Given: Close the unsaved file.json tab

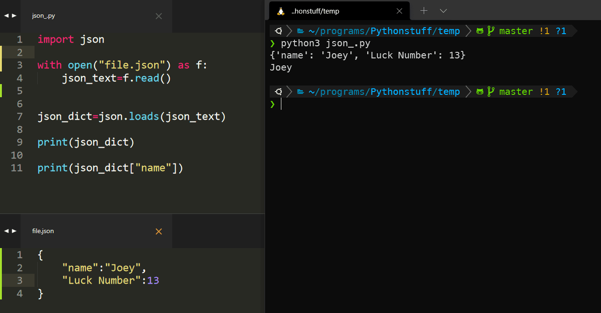Looking at the screenshot, I should tap(159, 231).
